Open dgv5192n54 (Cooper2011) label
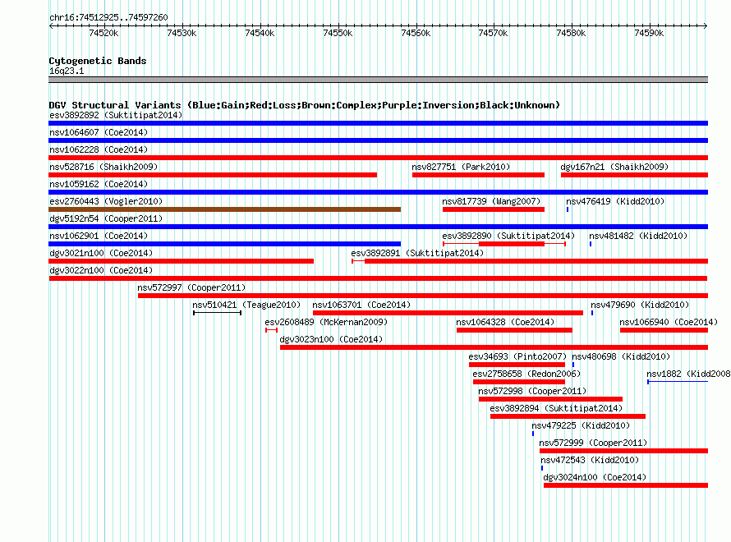 (106, 218)
